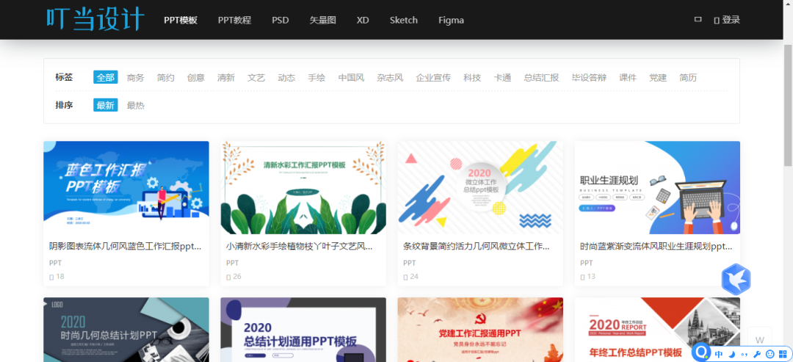Click the Q logo on the input method bar

coord(701,352)
